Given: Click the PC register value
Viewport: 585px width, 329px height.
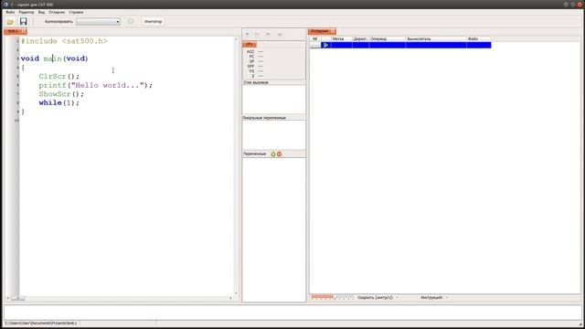Looking at the screenshot, I should pos(261,57).
